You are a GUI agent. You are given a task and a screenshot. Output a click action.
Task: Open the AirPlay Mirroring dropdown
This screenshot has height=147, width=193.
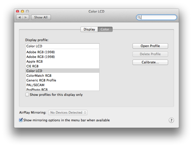(68, 113)
